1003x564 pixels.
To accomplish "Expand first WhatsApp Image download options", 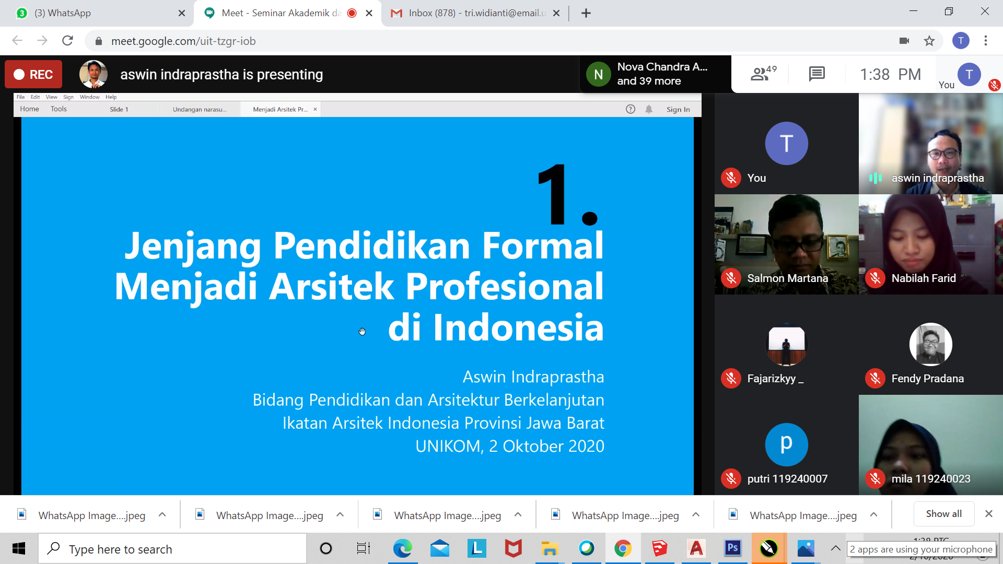I will click(162, 515).
